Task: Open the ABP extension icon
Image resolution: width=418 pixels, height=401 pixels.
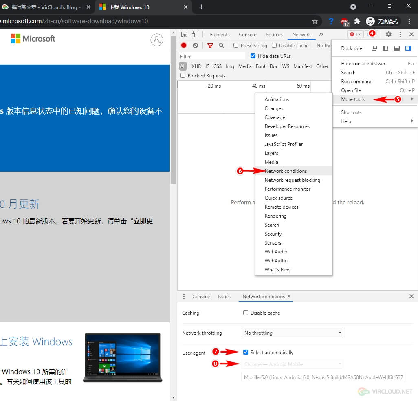Action: tap(345, 22)
